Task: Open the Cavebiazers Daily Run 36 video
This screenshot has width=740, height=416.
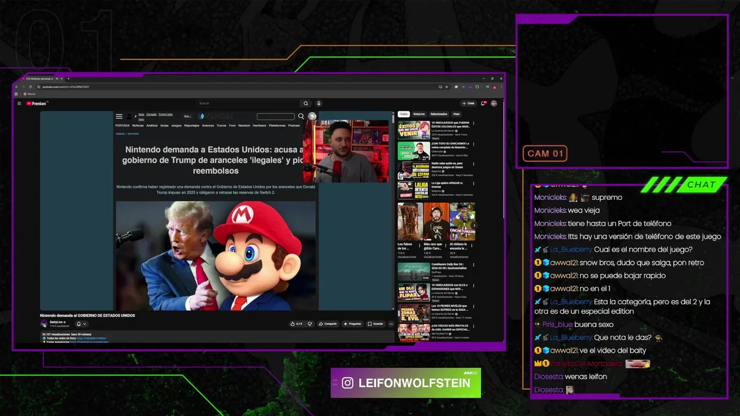Action: coord(414,272)
